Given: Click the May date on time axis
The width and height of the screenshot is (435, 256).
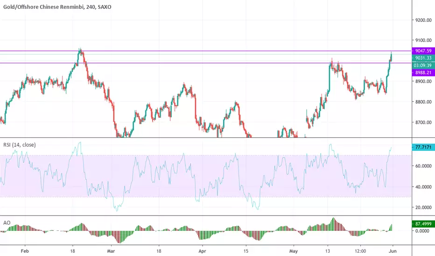Looking at the screenshot, I should pos(293,251).
